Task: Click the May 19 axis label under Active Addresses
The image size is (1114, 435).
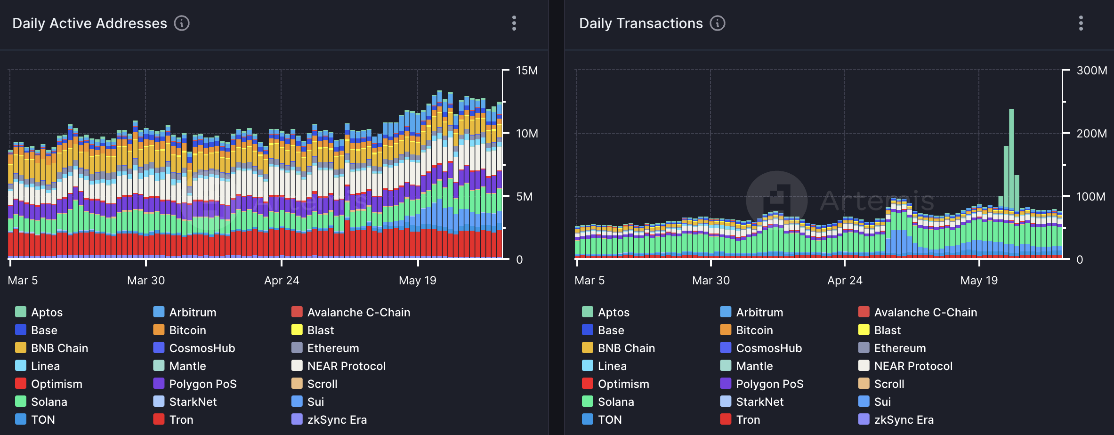Action: (x=418, y=281)
